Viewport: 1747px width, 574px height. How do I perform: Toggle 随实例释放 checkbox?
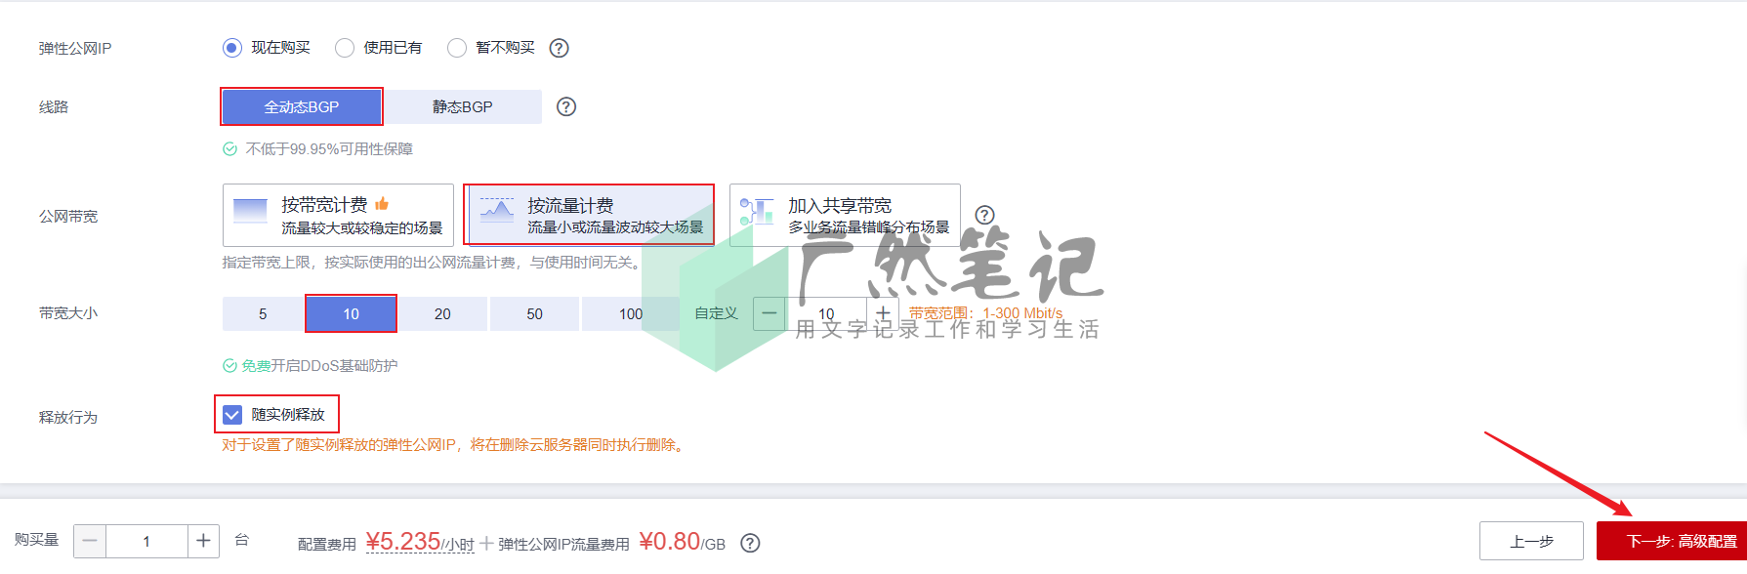(232, 415)
